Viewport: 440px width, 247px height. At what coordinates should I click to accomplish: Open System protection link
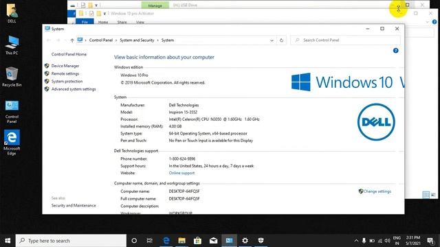pos(67,82)
